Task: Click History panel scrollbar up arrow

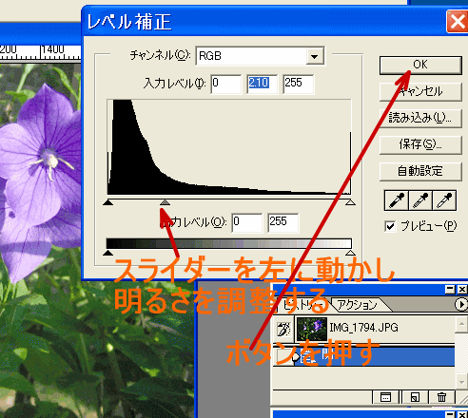Action: click(x=461, y=324)
